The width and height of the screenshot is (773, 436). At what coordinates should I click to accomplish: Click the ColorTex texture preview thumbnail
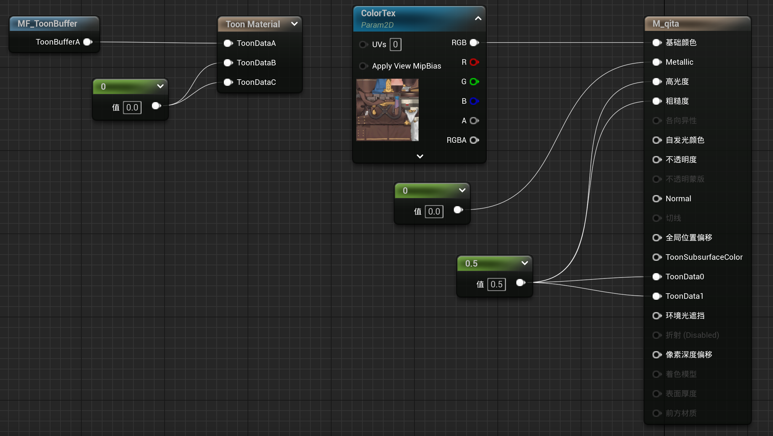point(387,110)
